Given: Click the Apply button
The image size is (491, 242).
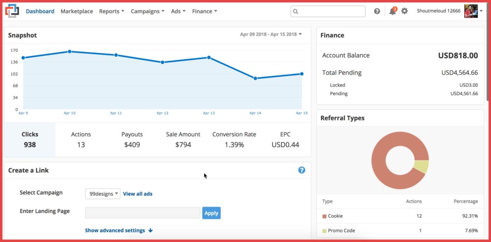Looking at the screenshot, I should click(x=211, y=213).
